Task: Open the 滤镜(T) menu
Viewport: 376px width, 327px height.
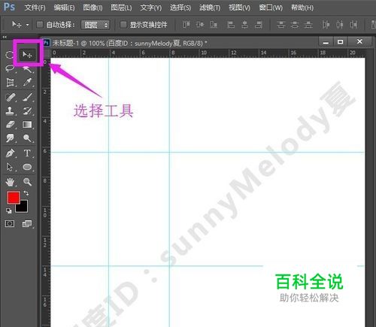Action: tap(210, 8)
